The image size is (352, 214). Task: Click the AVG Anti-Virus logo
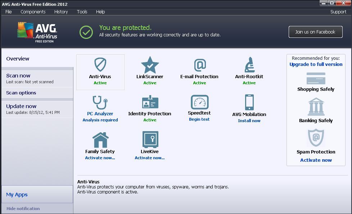[37, 32]
